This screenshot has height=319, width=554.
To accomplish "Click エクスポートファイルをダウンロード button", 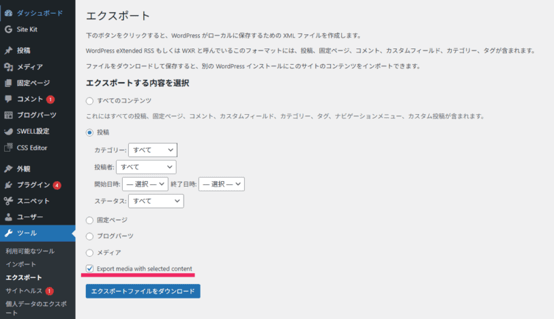I will (x=143, y=291).
